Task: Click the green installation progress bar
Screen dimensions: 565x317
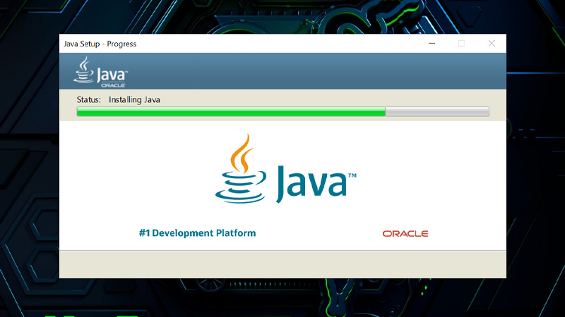Action: (283, 111)
